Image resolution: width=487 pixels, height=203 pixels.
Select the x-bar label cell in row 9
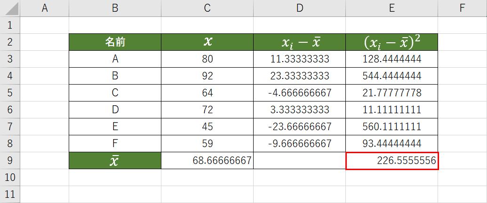pos(115,161)
